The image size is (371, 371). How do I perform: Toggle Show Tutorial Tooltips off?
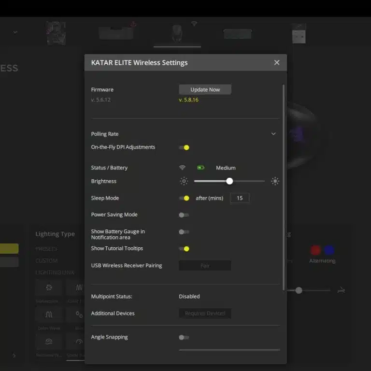click(184, 249)
